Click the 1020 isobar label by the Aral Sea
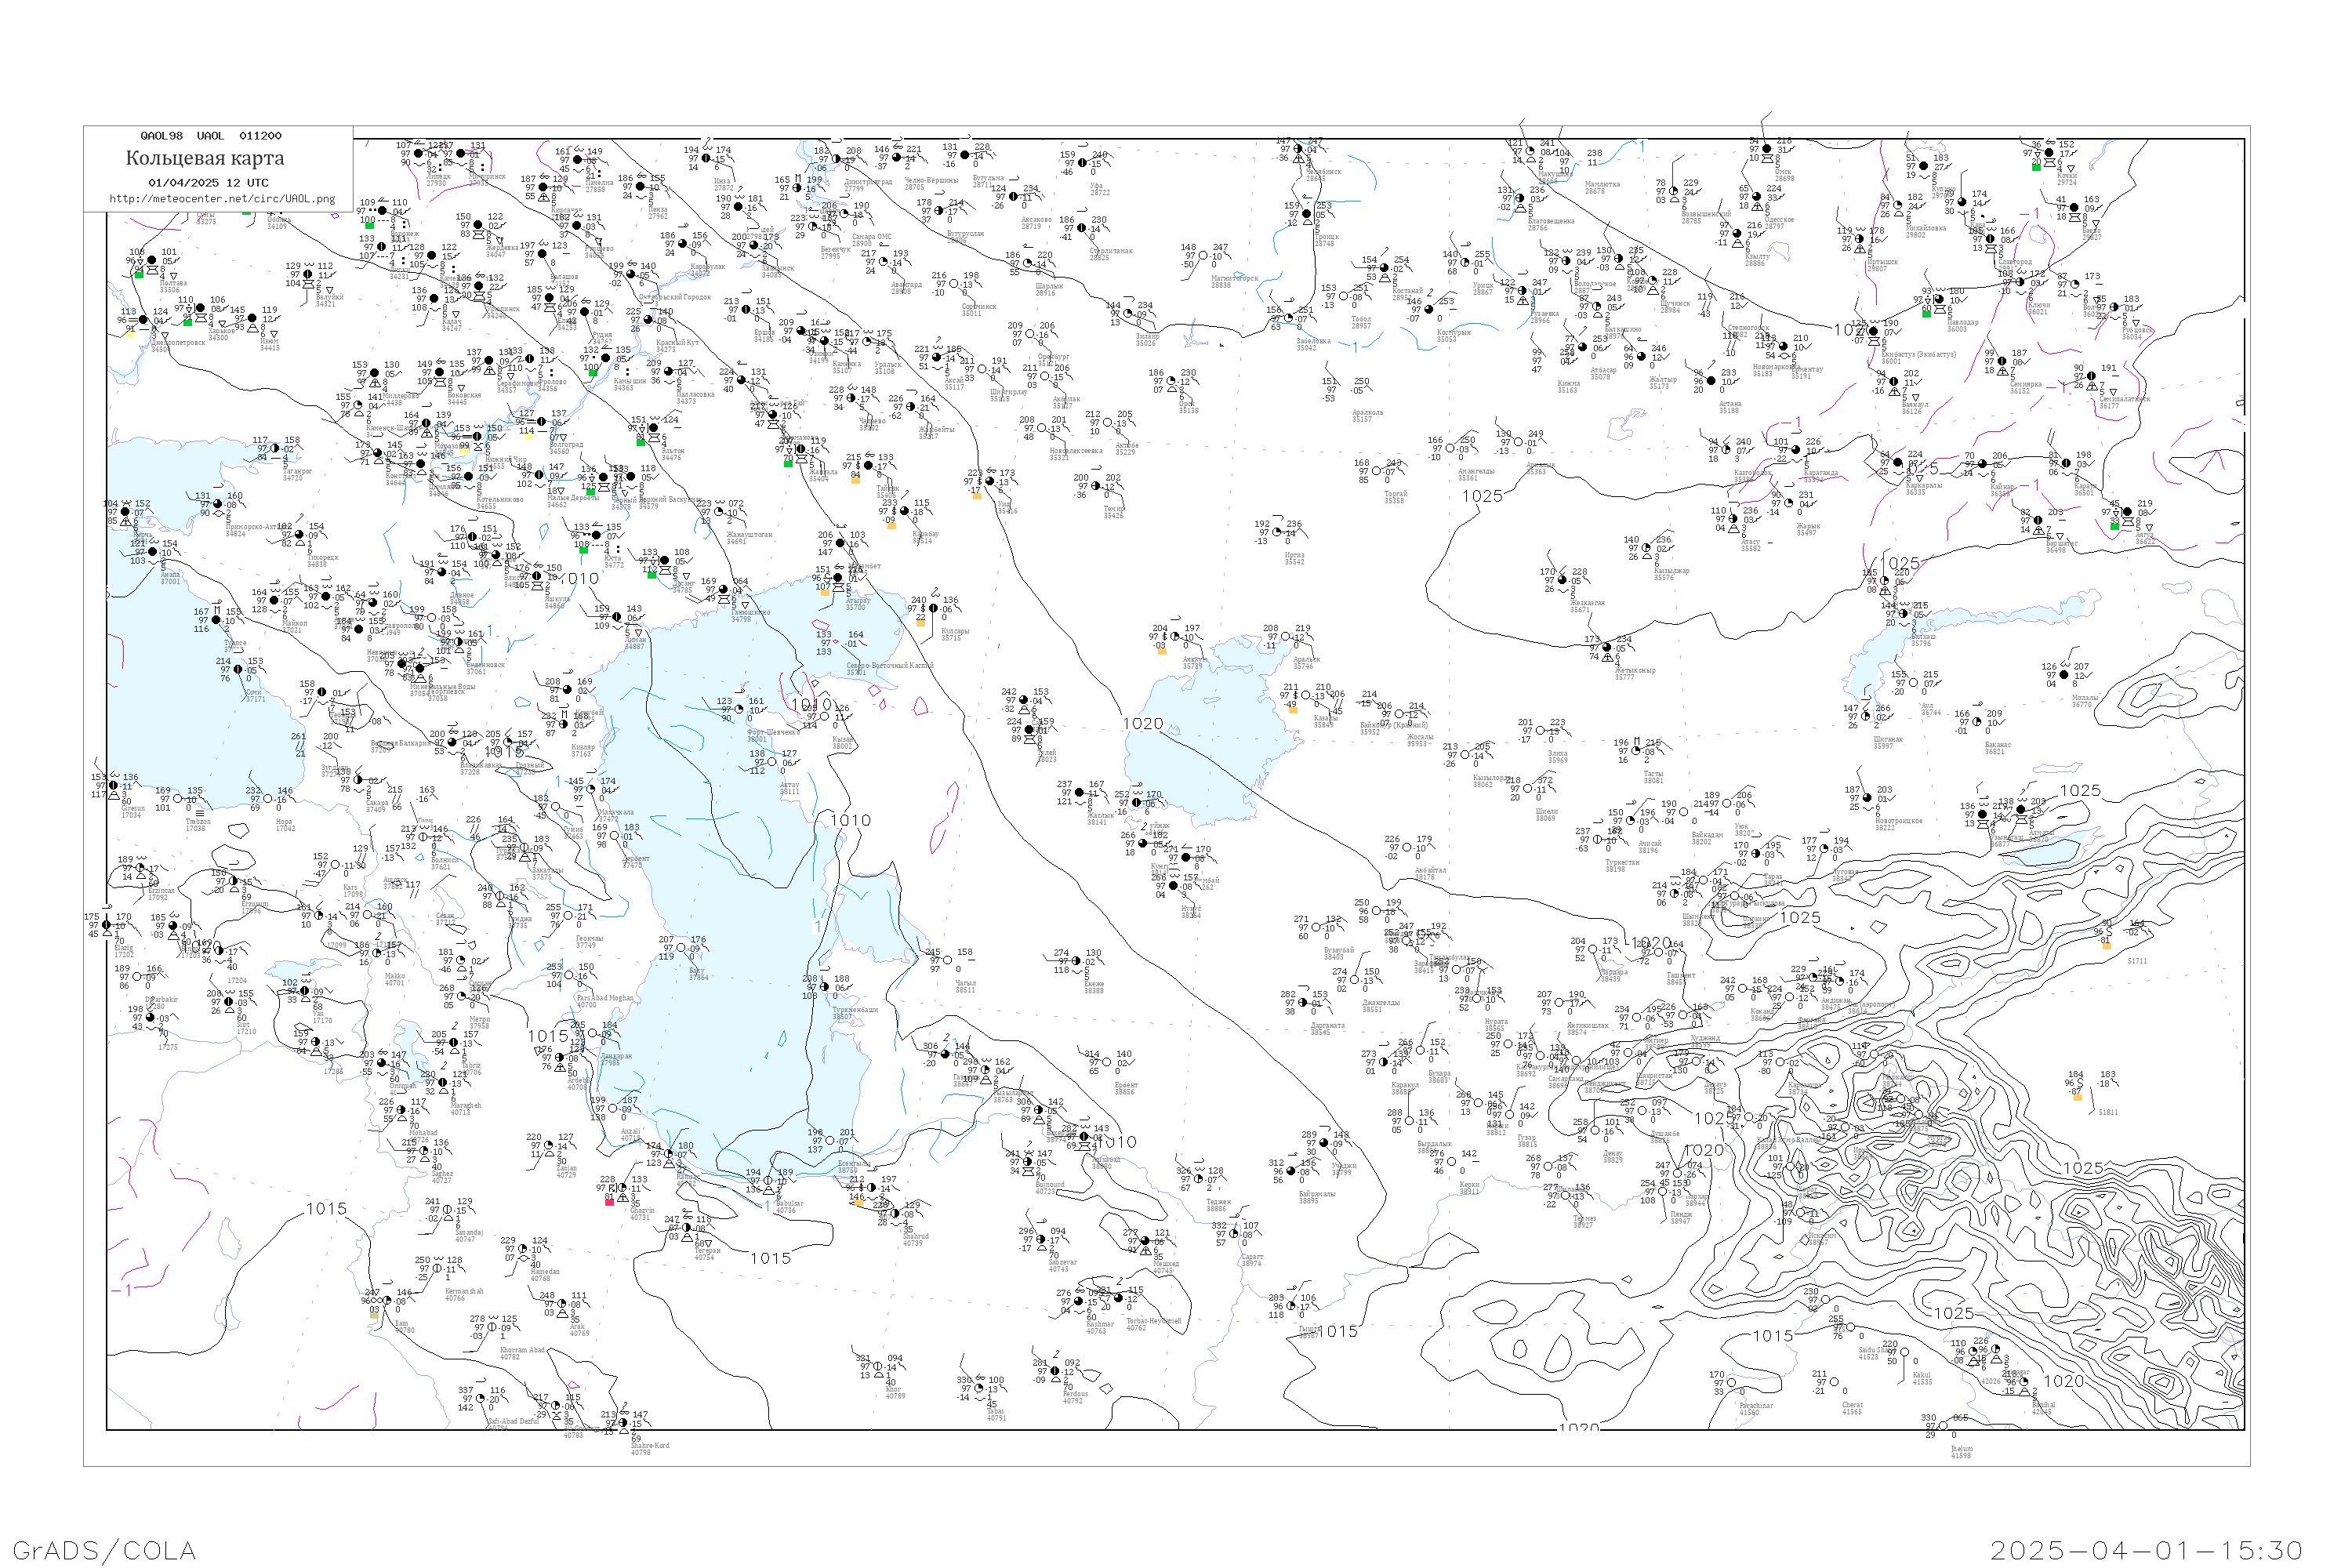The width and height of the screenshot is (2352, 1568). pyautogui.click(x=1142, y=724)
